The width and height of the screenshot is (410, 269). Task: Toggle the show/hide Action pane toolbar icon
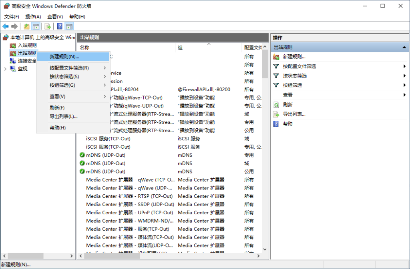pyautogui.click(x=68, y=26)
